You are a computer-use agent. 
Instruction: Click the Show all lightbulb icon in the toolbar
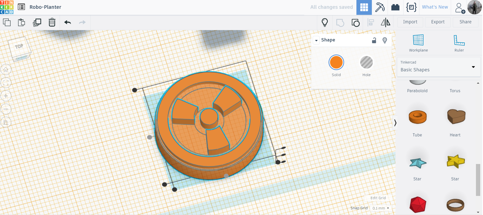click(x=325, y=22)
